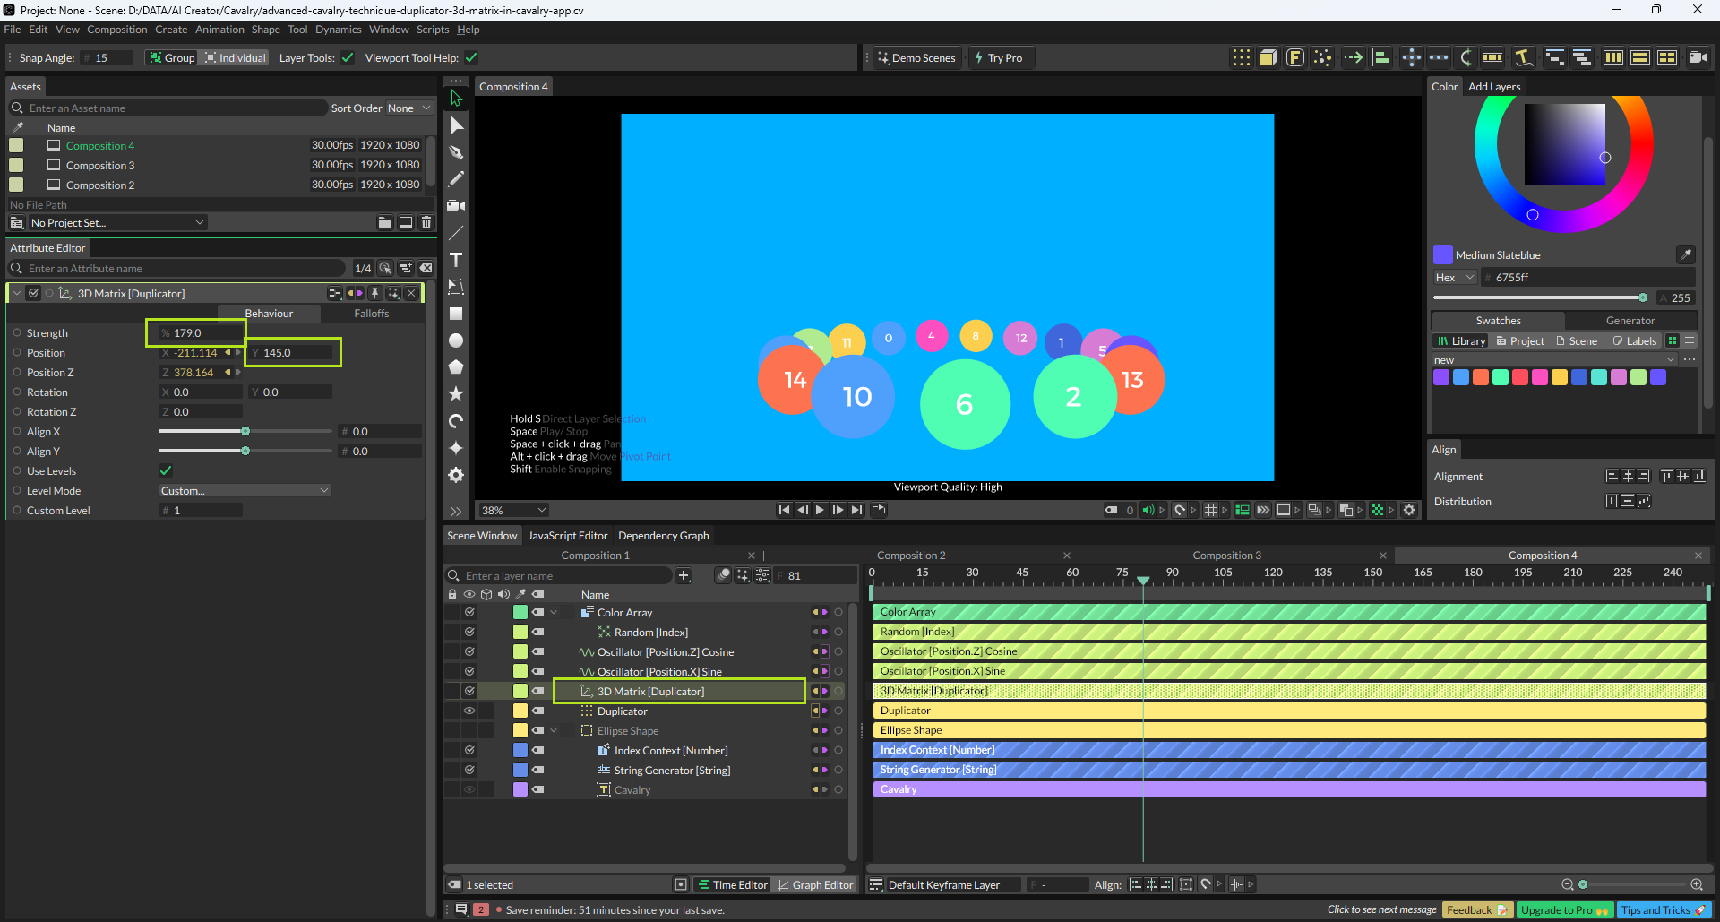Open the Sort Order None dropdown
This screenshot has width=1720, height=922.
pyautogui.click(x=408, y=108)
